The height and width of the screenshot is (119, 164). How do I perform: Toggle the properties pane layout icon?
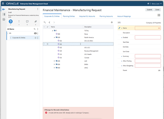(x=159, y=15)
